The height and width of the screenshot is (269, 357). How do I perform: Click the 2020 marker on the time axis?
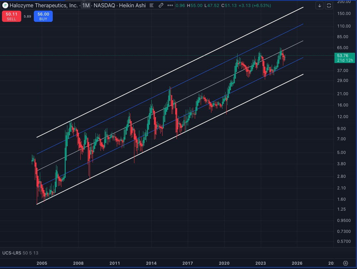point(224,263)
